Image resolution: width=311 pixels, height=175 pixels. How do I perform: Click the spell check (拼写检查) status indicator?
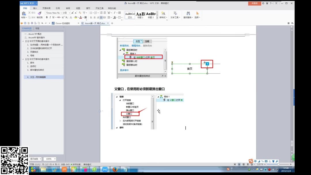coord(75,164)
